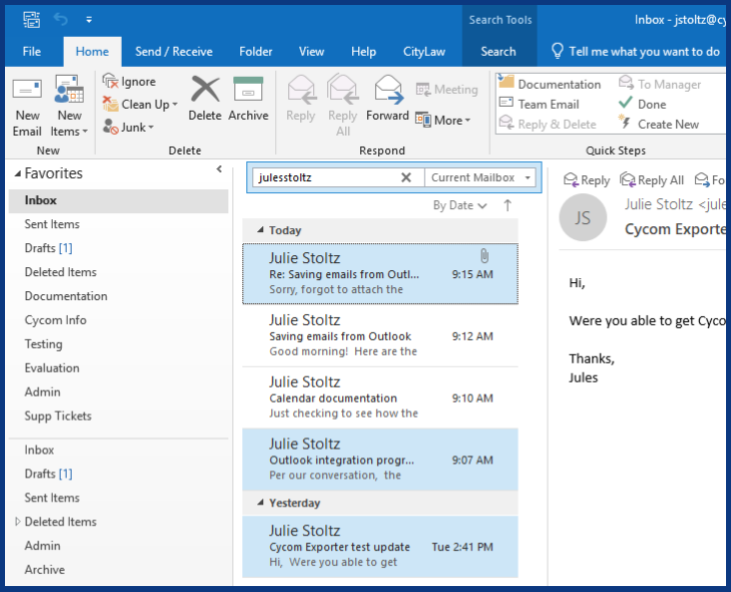
Task: Open the 'Re: Saving emails from Outl...' message
Action: [380, 273]
